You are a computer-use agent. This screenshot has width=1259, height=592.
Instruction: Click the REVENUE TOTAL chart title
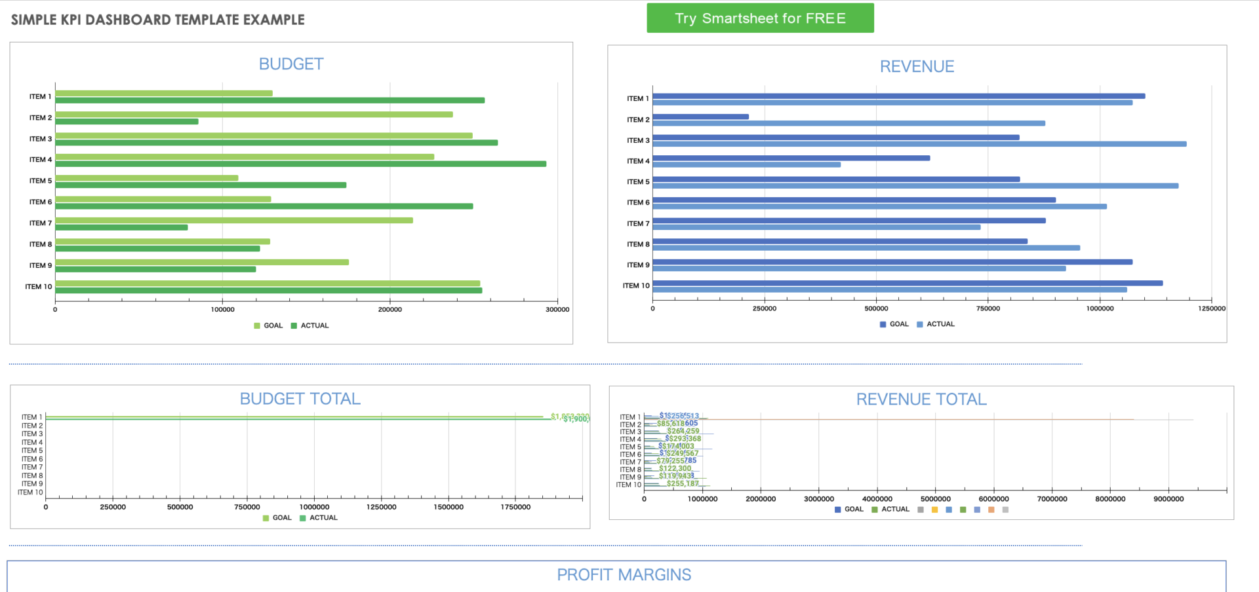922,398
